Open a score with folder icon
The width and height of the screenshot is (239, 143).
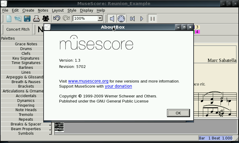pos(18,18)
